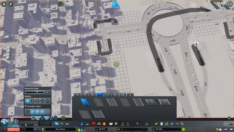Open the Electricity lightning bolt menu

click(x=77, y=124)
